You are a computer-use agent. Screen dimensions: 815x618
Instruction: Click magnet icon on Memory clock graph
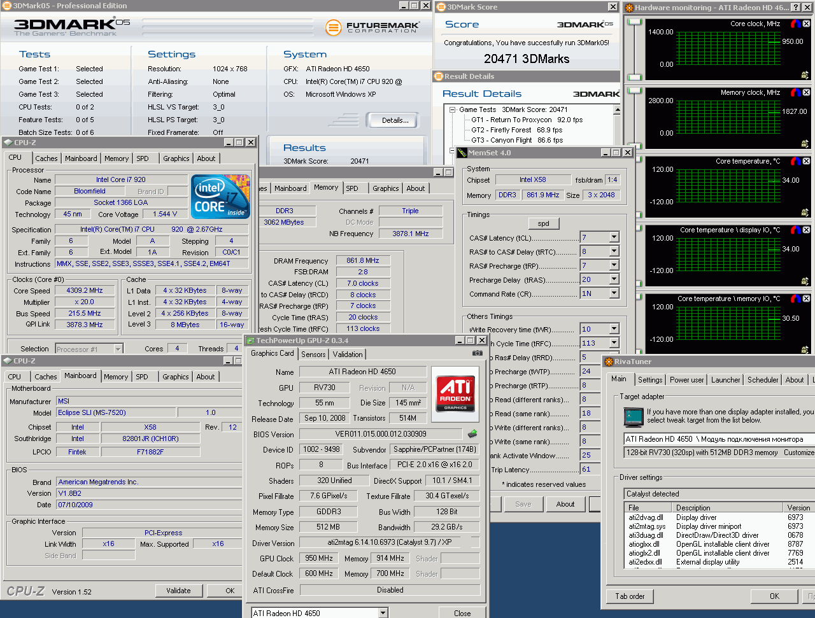point(795,92)
